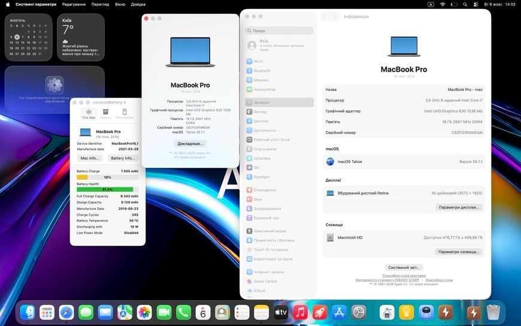Click the Пошук search field in settings
Viewport: 521px width, 326px height.
279,31
